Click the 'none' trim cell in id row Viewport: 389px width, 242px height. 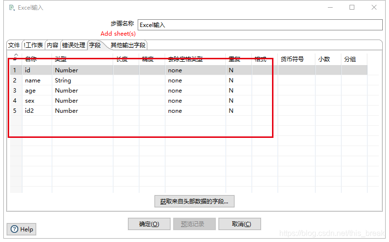(x=195, y=70)
